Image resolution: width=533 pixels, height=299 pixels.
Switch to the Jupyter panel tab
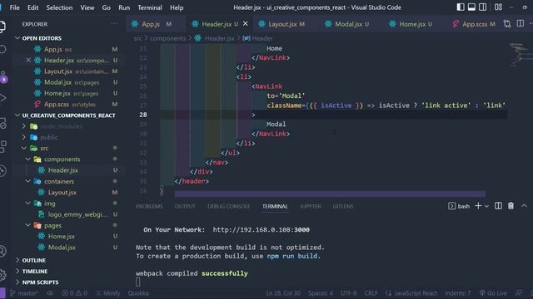(x=311, y=206)
